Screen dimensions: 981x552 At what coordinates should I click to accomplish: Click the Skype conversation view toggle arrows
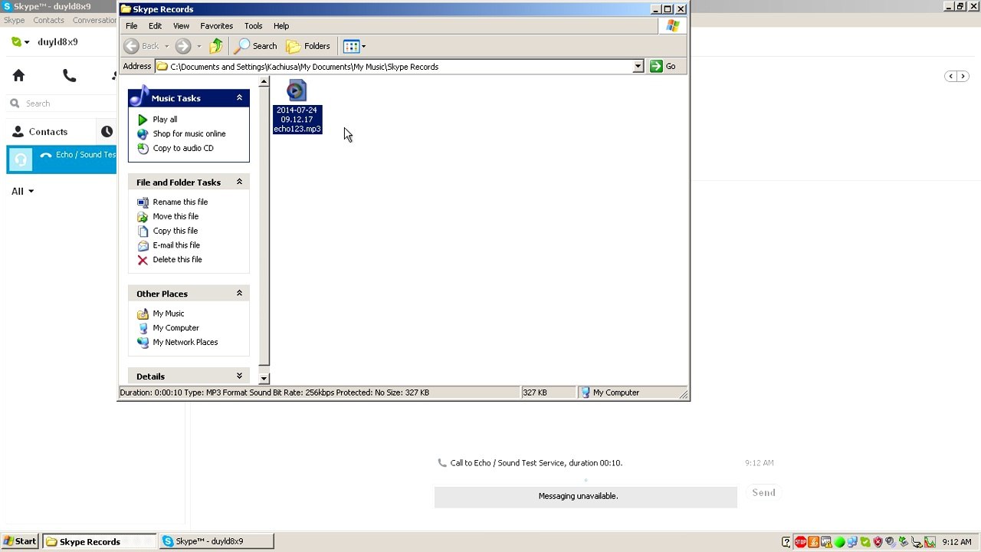tap(956, 76)
